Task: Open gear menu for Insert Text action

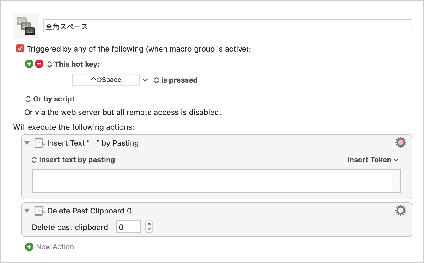Action: pyautogui.click(x=401, y=143)
